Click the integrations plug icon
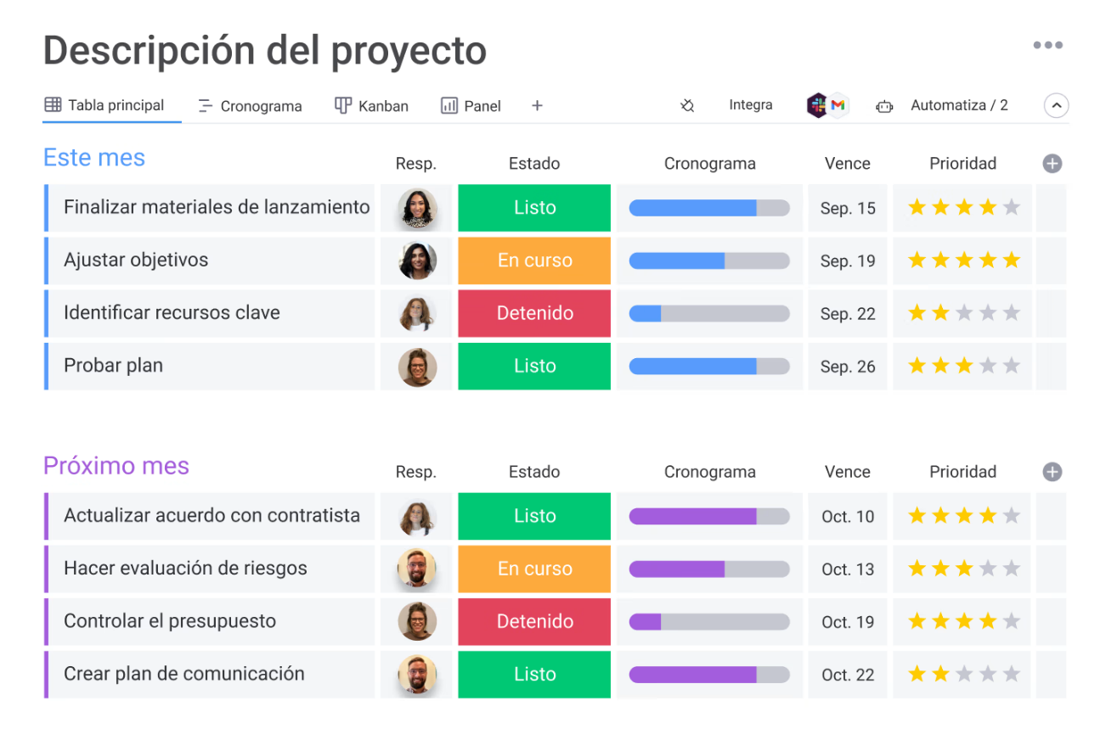1106x740 pixels. tap(687, 105)
